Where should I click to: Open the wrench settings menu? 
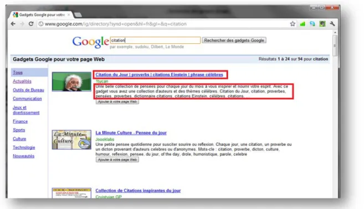(x=332, y=24)
